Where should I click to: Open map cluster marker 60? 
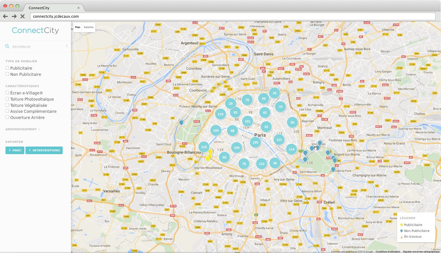click(x=224, y=157)
